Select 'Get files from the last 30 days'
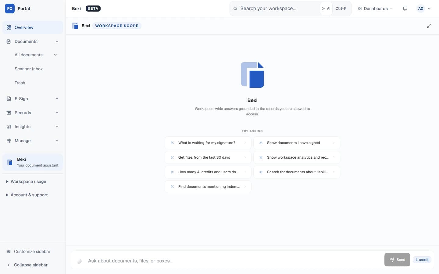 [208, 157]
